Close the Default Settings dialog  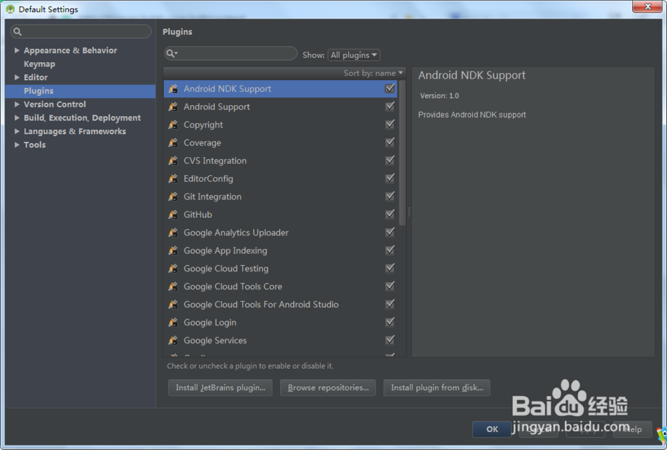point(647,7)
